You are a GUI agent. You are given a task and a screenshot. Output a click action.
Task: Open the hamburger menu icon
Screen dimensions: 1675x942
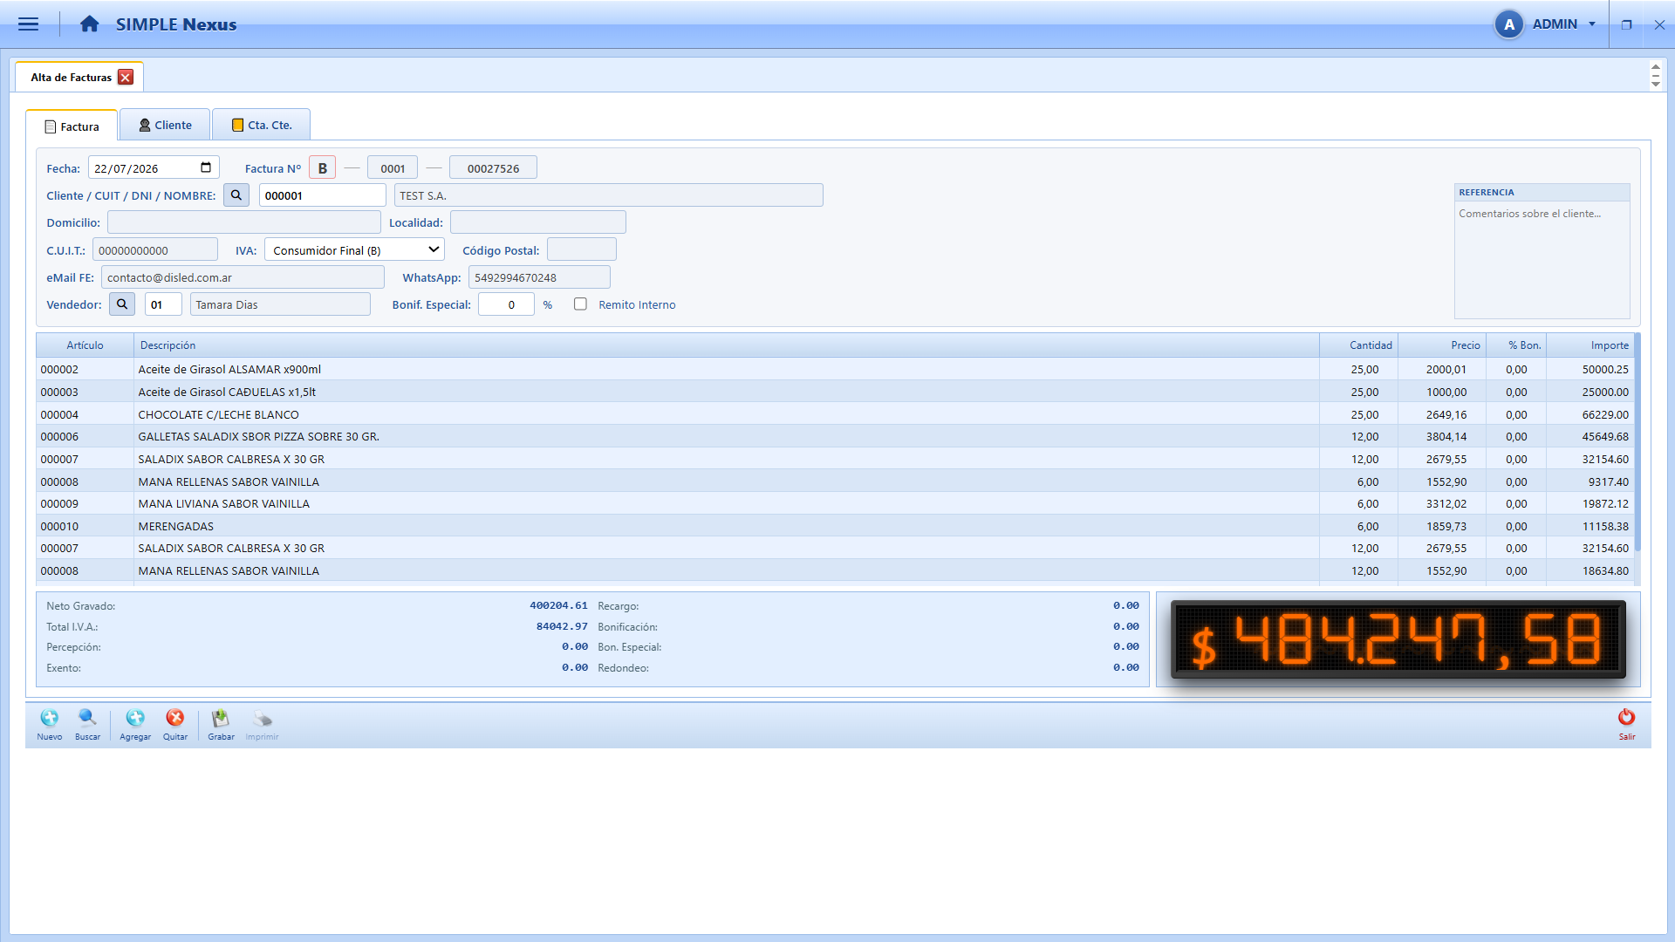click(28, 24)
